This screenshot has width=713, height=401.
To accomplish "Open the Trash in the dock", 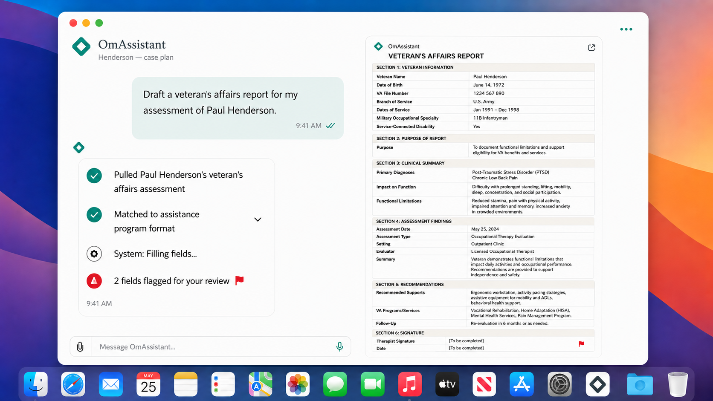I will click(x=678, y=384).
